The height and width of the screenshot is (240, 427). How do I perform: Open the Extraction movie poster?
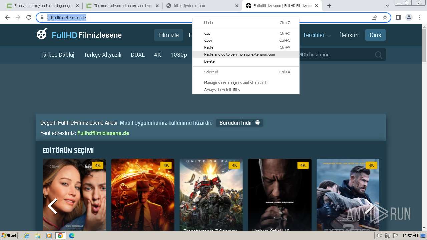pos(348,195)
